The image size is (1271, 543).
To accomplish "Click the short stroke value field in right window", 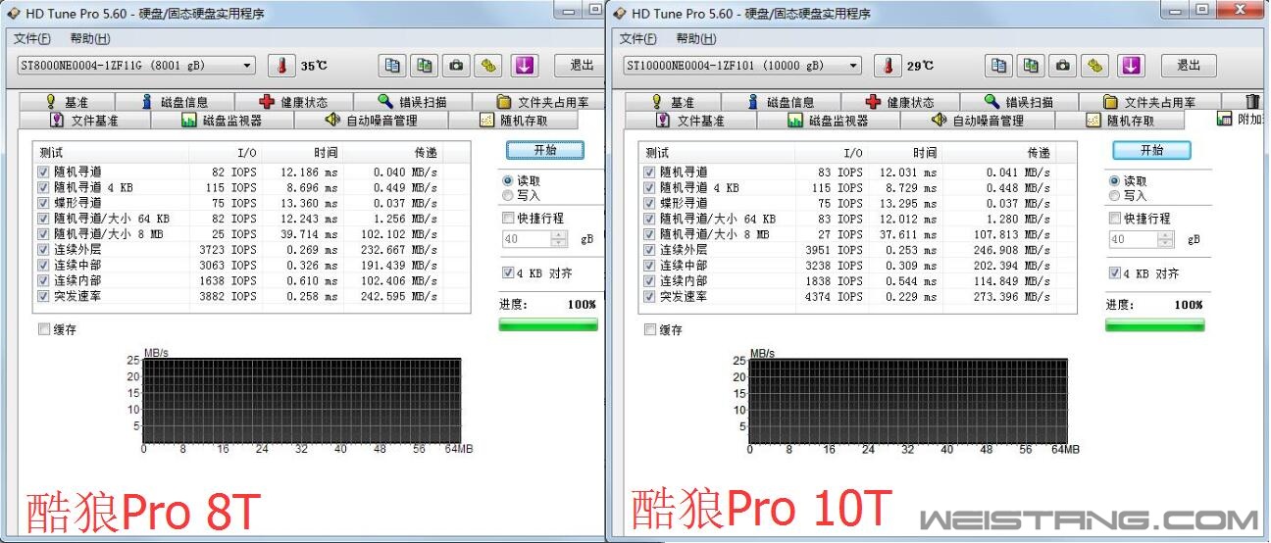I will tap(1133, 239).
